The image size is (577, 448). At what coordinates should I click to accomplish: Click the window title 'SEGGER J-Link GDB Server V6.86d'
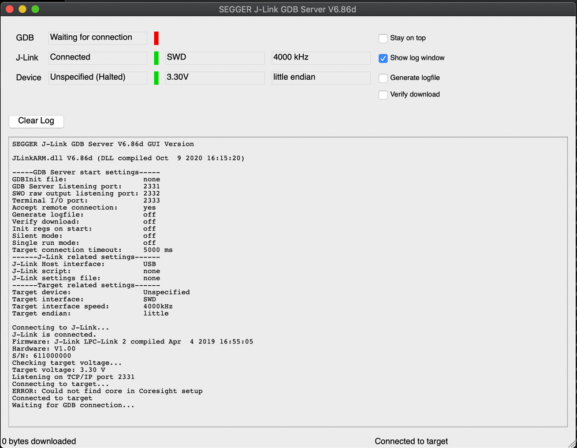pos(288,10)
